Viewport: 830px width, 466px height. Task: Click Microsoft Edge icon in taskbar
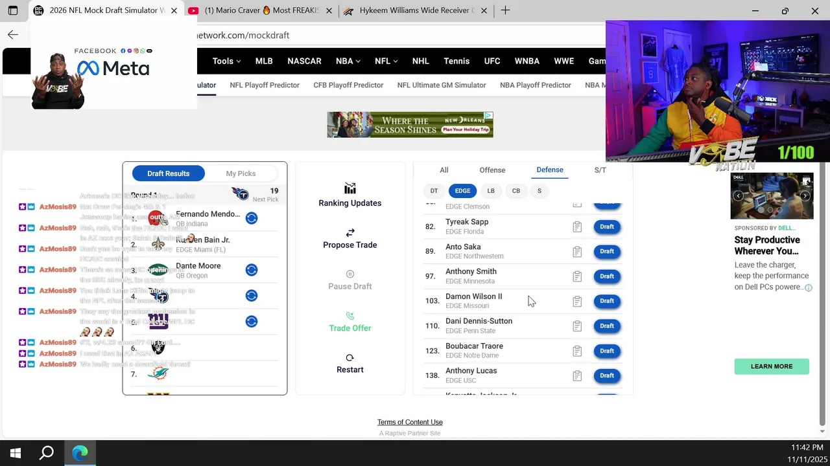coord(80,453)
